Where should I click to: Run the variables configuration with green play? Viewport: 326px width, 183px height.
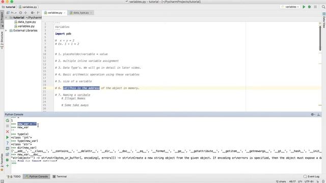click(x=304, y=7)
